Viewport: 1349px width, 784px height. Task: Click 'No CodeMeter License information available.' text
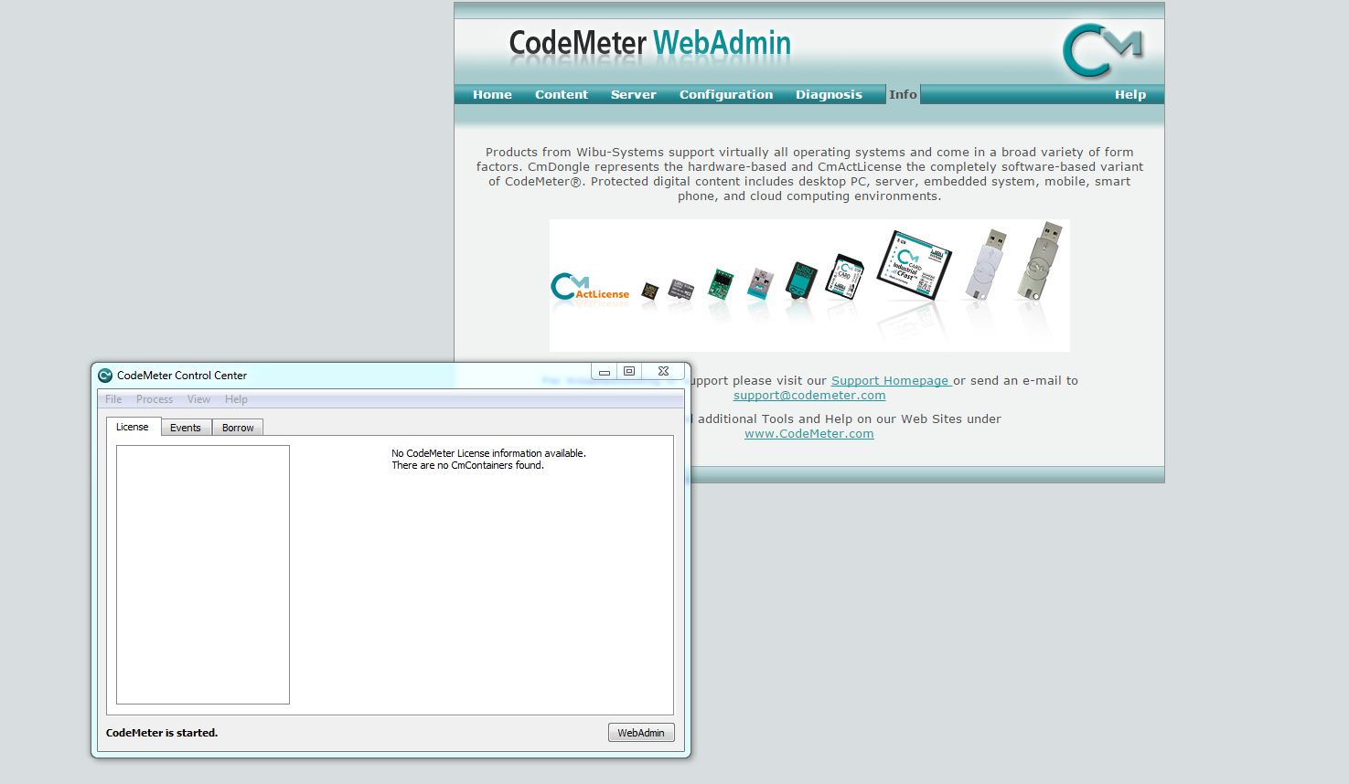(488, 453)
